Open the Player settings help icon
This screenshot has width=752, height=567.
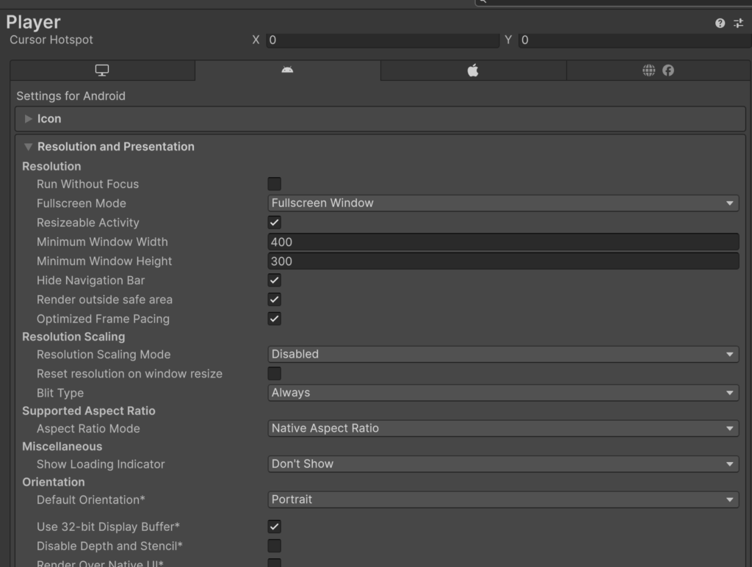(720, 24)
